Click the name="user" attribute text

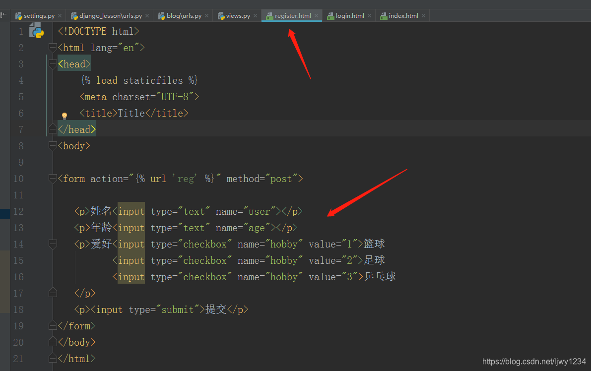(246, 211)
